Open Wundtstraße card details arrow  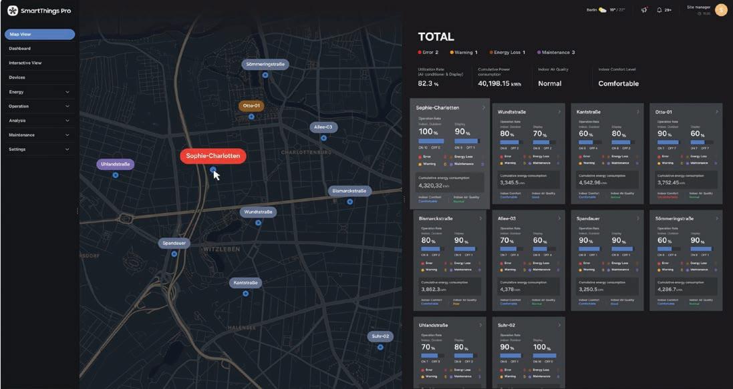pos(559,112)
